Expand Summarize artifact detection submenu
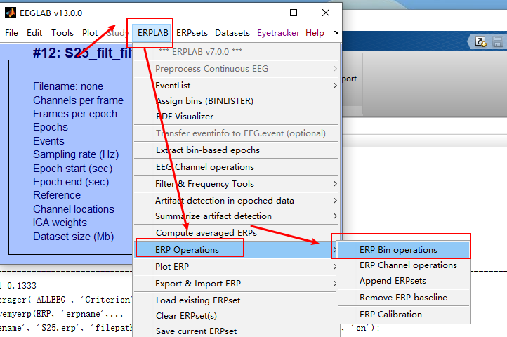 pyautogui.click(x=237, y=216)
